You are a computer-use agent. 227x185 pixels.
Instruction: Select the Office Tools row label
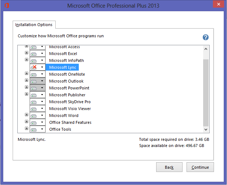(60, 129)
